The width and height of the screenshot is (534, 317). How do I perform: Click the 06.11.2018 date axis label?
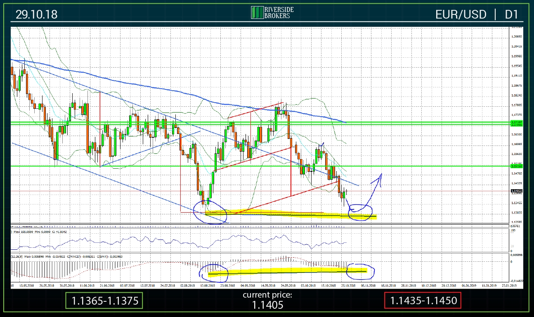(369, 285)
